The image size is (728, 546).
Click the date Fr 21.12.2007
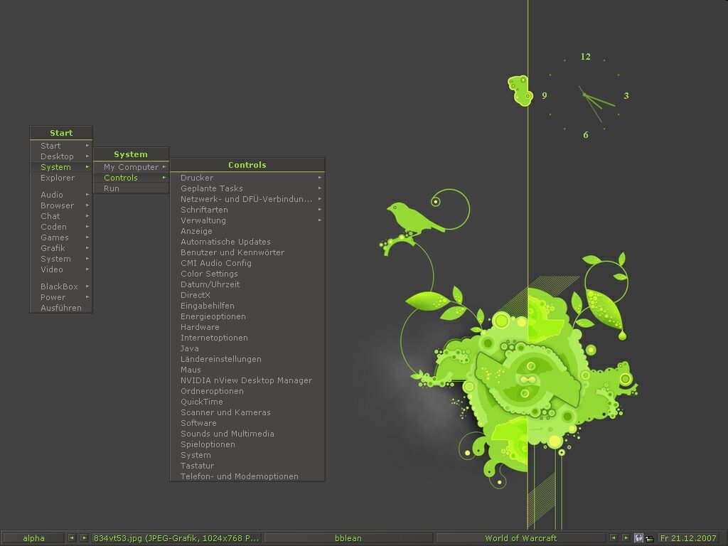(688, 538)
